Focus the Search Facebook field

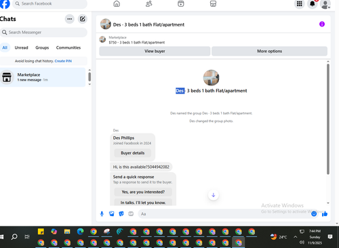(x=49, y=3)
